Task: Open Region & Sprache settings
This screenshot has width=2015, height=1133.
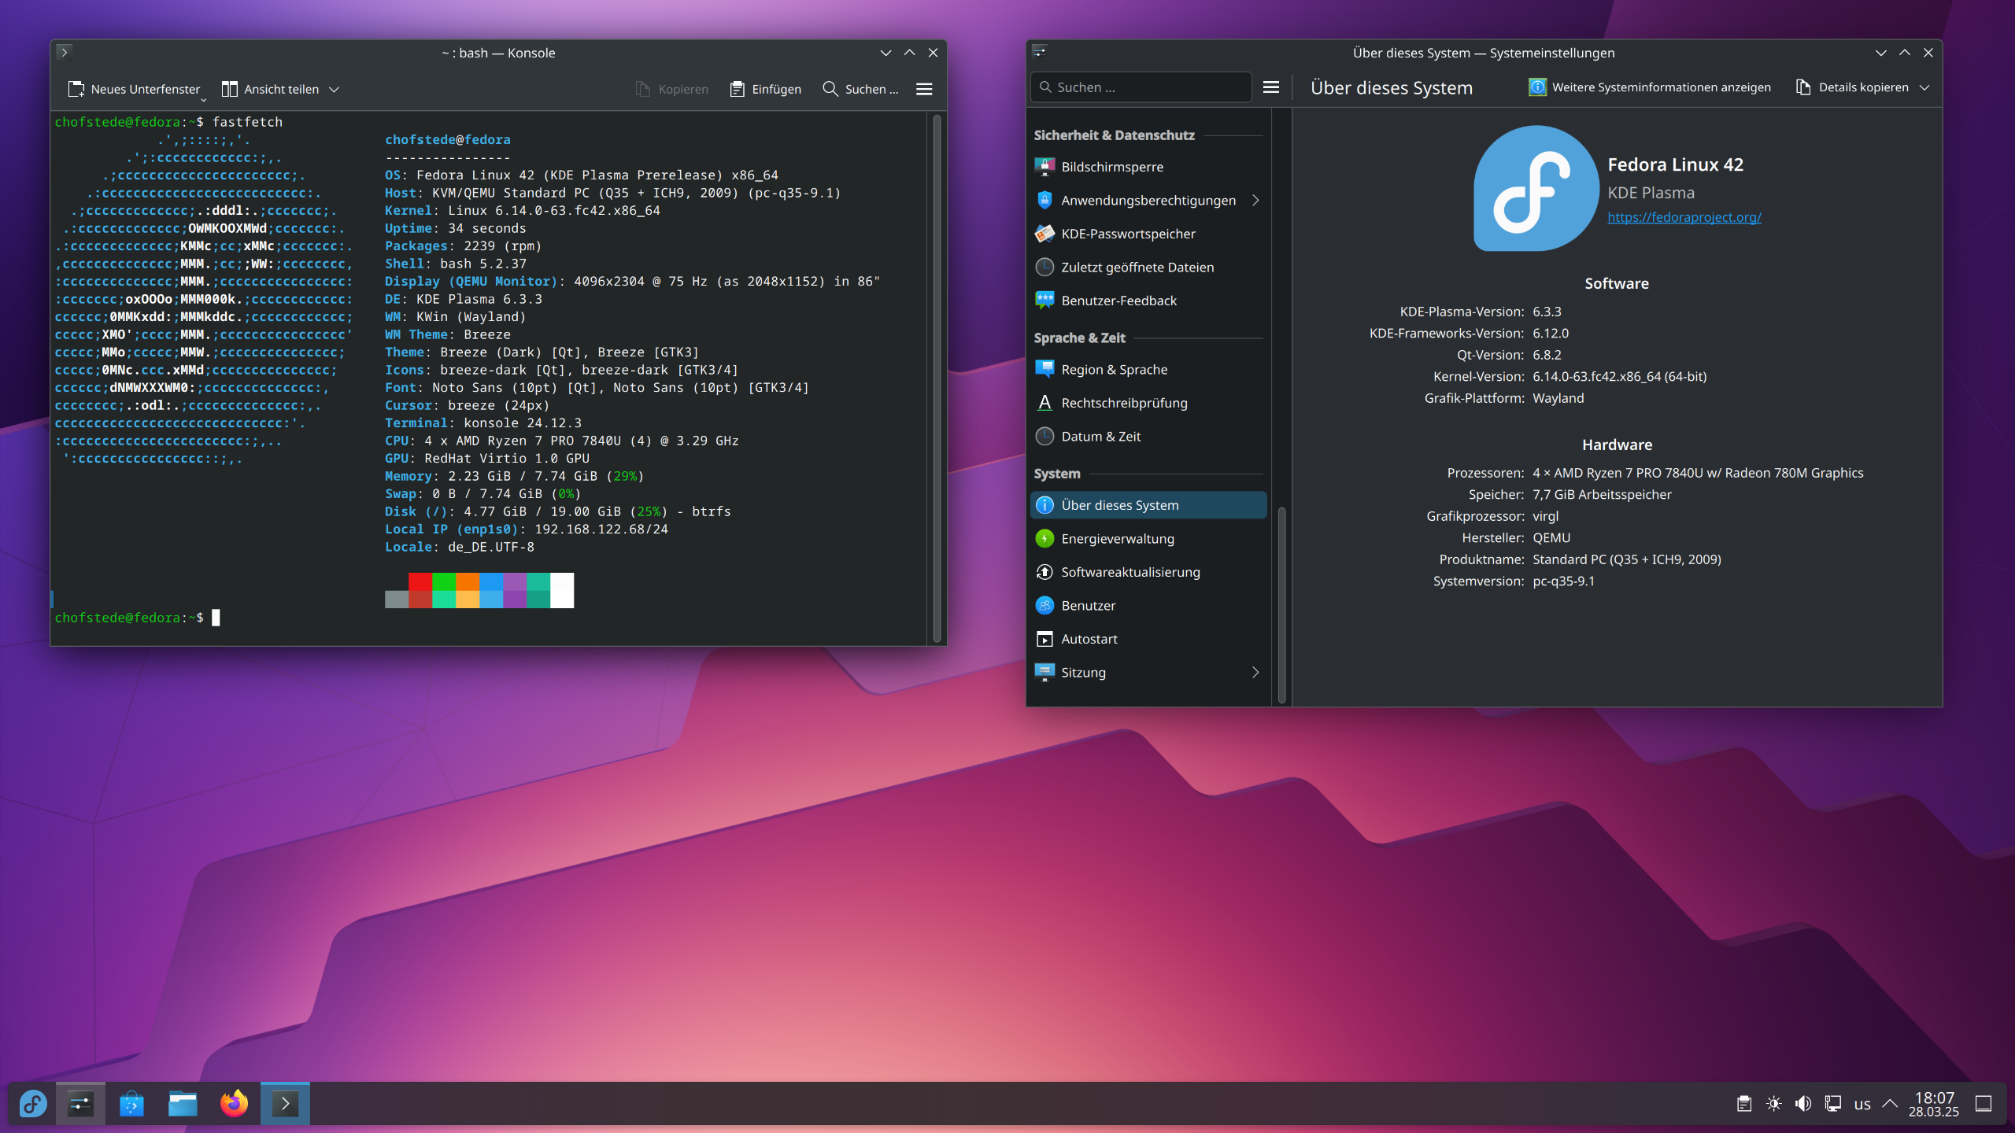Action: pos(1114,370)
